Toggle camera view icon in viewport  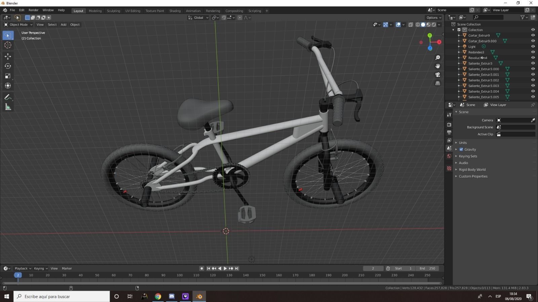pyautogui.click(x=437, y=74)
